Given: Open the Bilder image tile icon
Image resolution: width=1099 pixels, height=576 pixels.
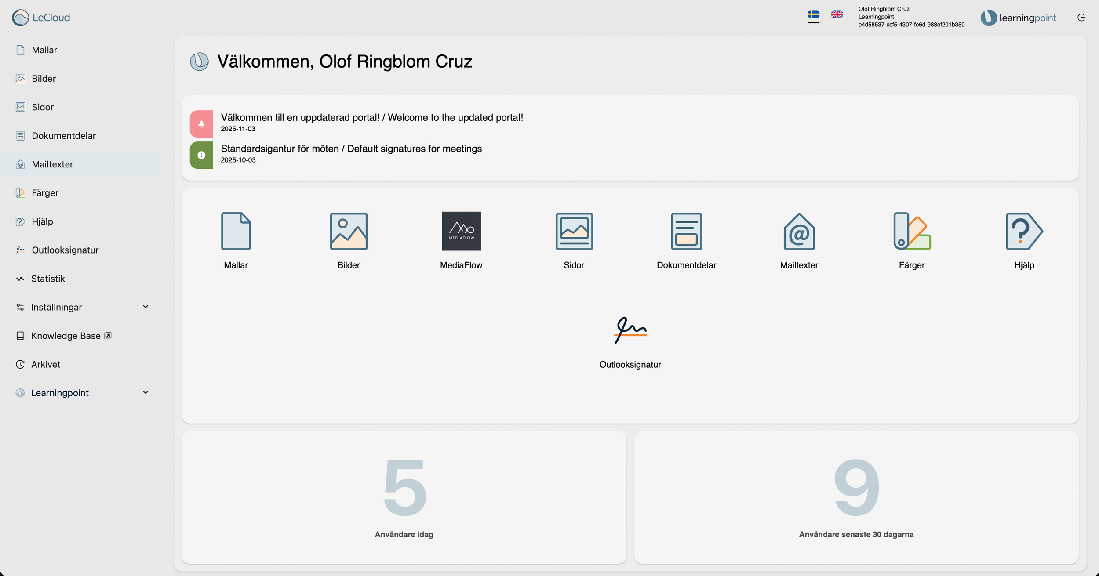Looking at the screenshot, I should tap(349, 231).
